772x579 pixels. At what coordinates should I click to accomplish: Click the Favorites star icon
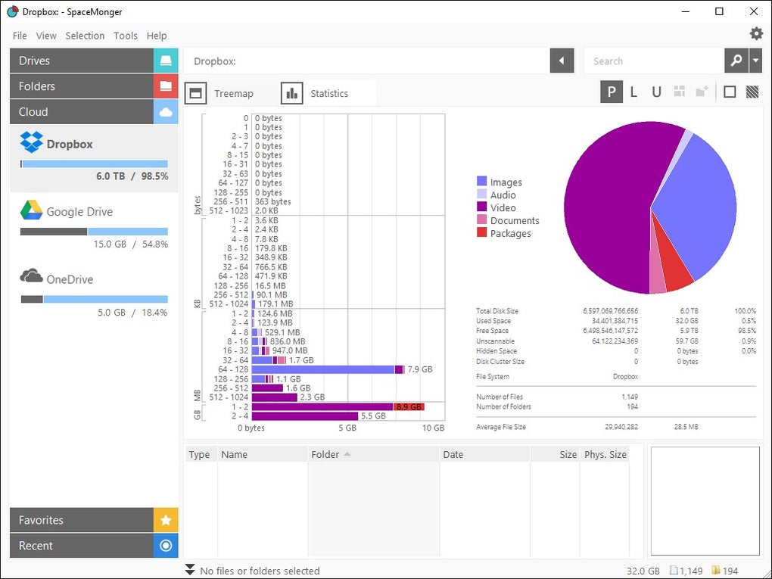(x=166, y=521)
